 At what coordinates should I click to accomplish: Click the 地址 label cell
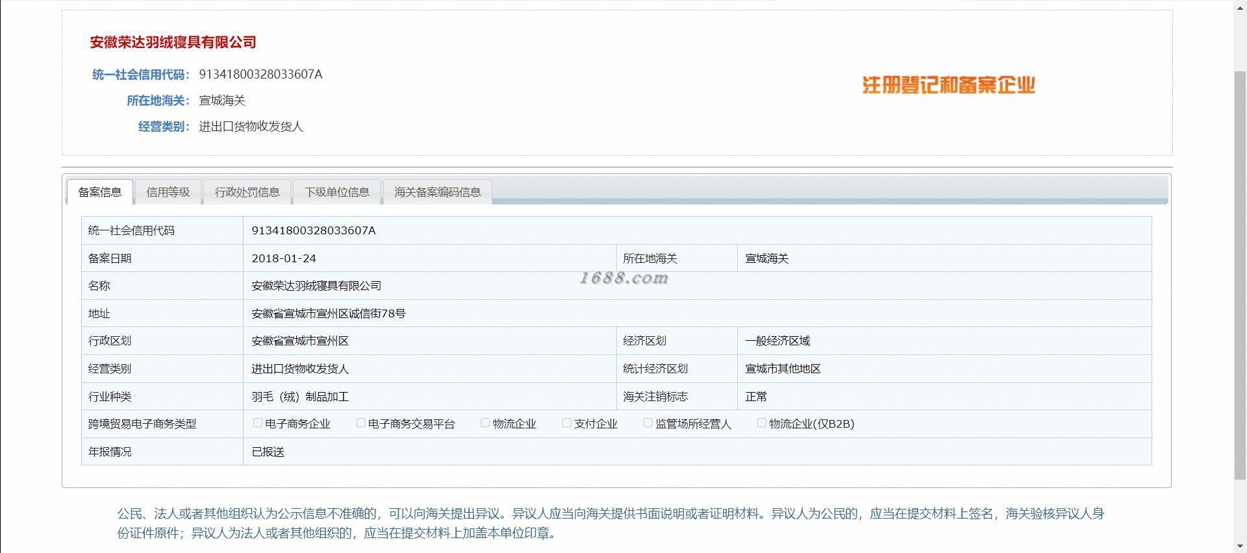[x=162, y=313]
